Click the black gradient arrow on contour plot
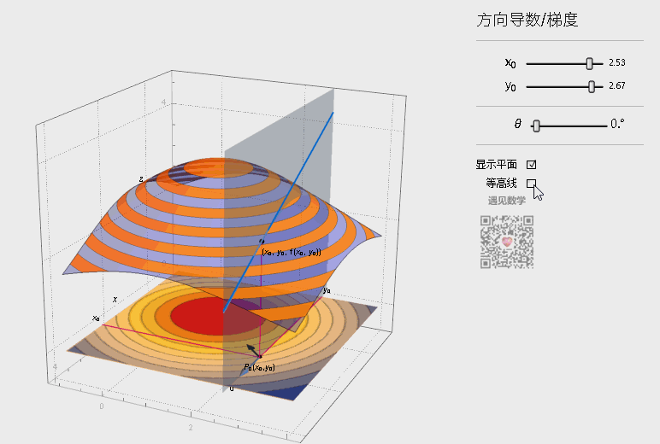 (x=253, y=350)
